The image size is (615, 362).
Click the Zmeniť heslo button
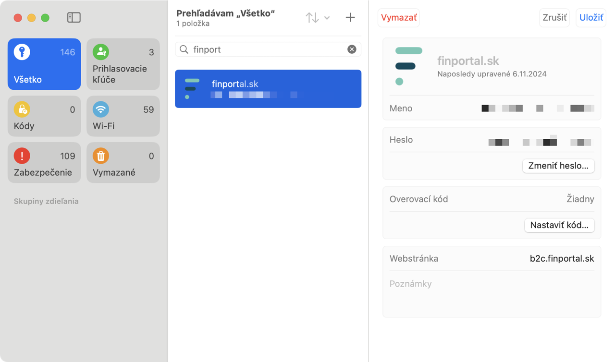[558, 166]
